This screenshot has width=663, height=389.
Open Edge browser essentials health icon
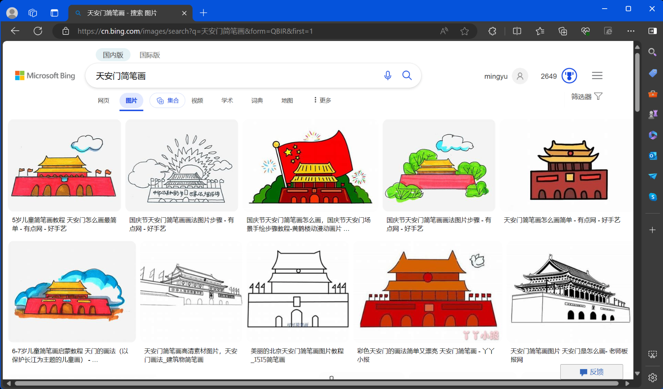pyautogui.click(x=585, y=31)
